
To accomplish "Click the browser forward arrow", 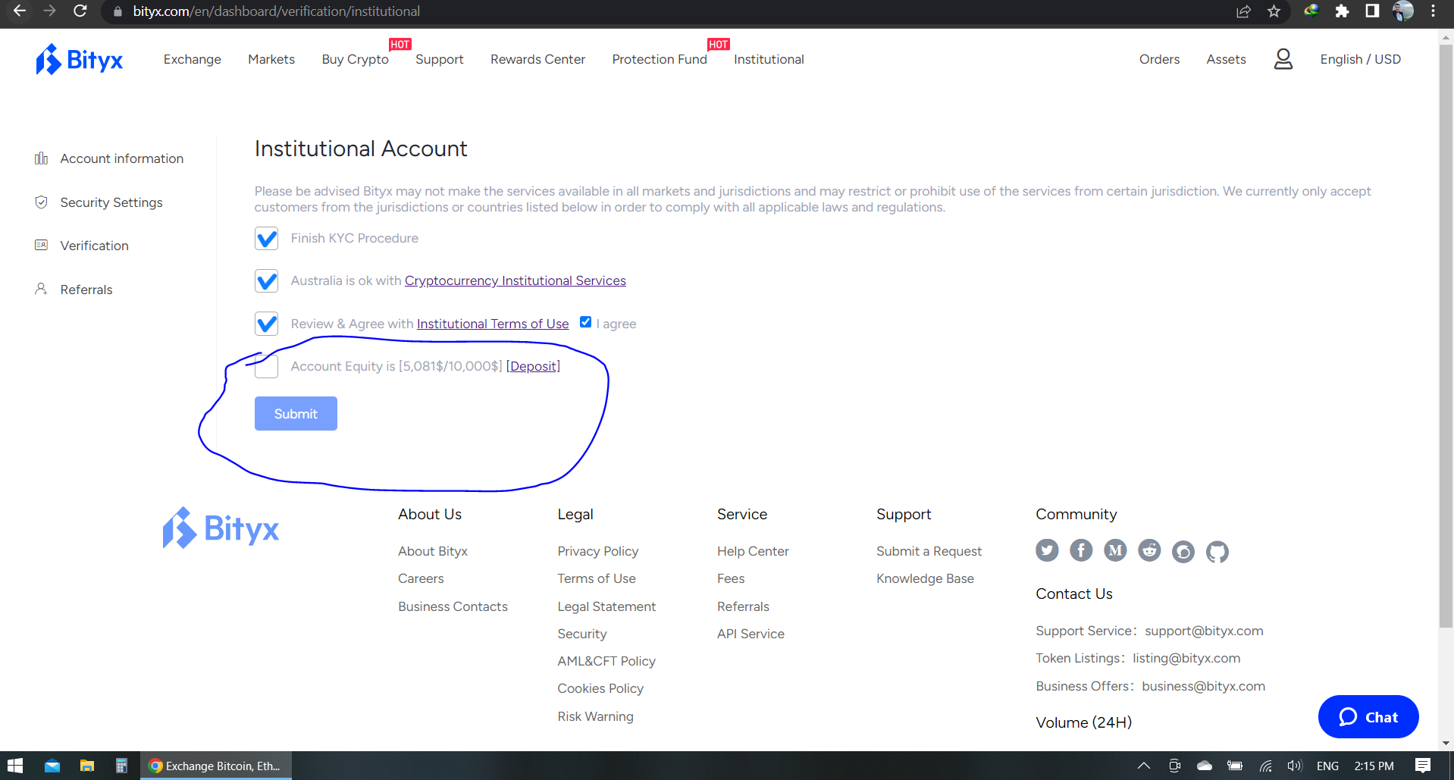I will pos(49,11).
